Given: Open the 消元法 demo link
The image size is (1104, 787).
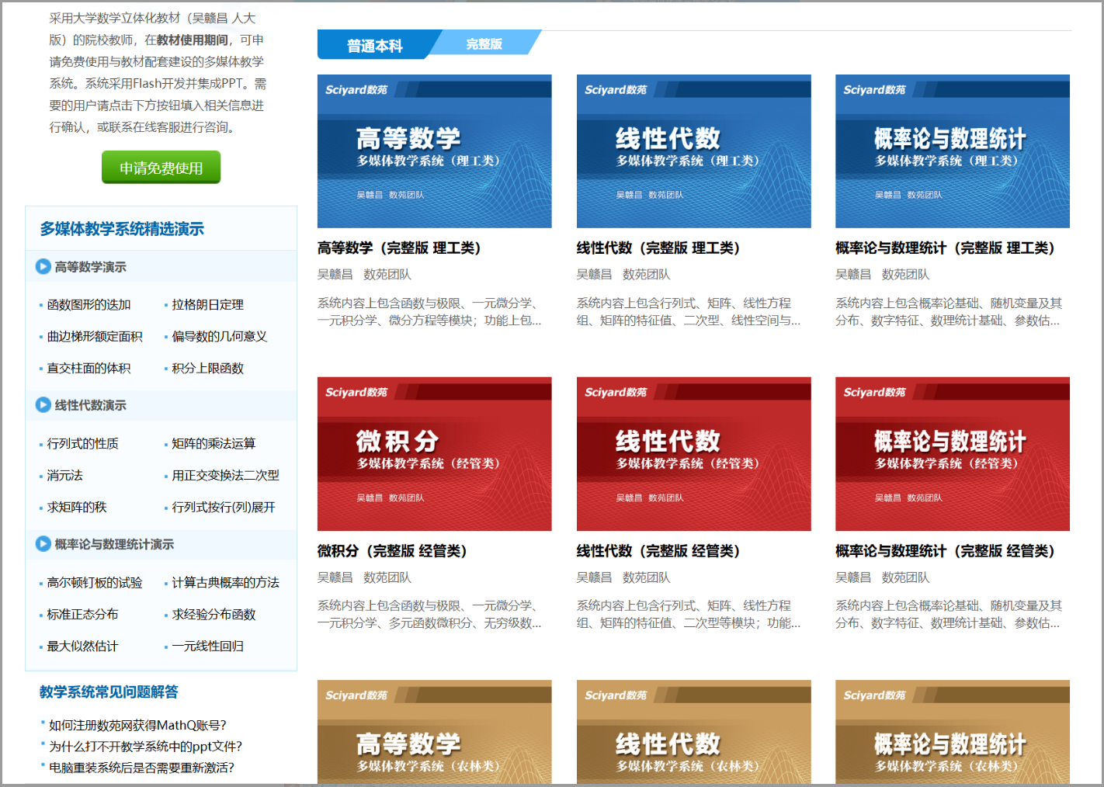Looking at the screenshot, I should coord(65,476).
